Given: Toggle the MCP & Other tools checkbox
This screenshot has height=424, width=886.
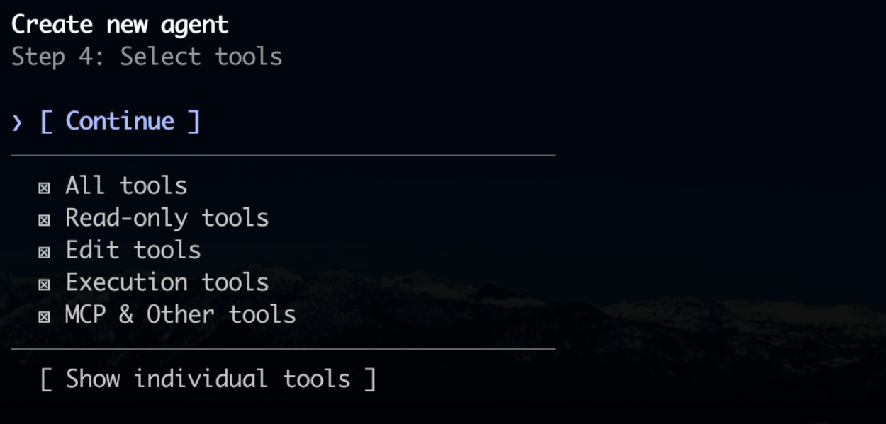Looking at the screenshot, I should point(44,316).
